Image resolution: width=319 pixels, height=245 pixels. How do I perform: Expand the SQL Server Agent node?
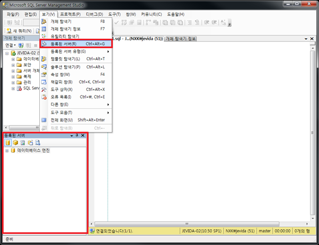[13, 89]
